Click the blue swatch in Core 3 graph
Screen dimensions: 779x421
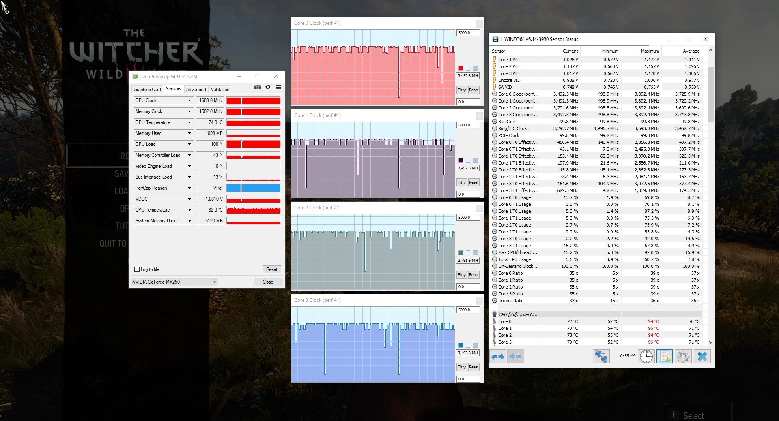point(461,345)
